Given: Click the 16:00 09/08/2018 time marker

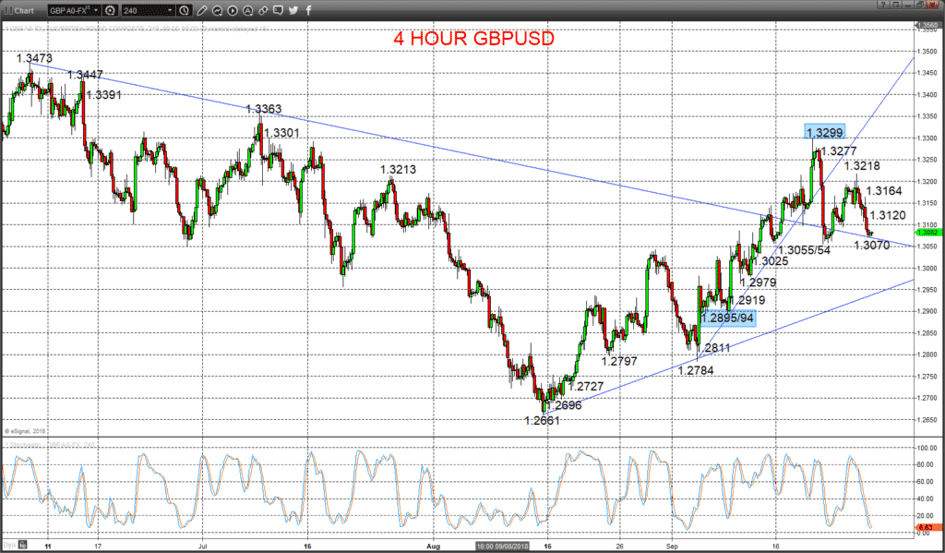Looking at the screenshot, I should pos(502,547).
